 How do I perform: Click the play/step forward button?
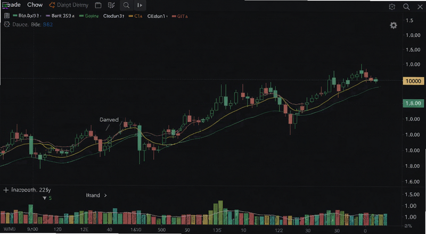click(140, 5)
